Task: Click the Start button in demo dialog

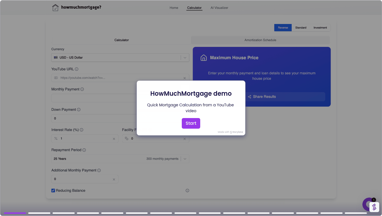Action: click(191, 123)
